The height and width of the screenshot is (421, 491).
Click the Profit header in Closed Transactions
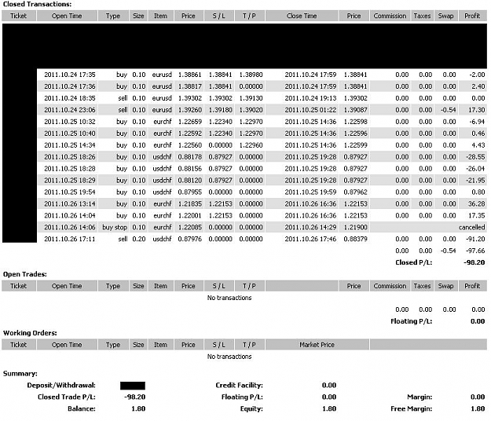[472, 16]
